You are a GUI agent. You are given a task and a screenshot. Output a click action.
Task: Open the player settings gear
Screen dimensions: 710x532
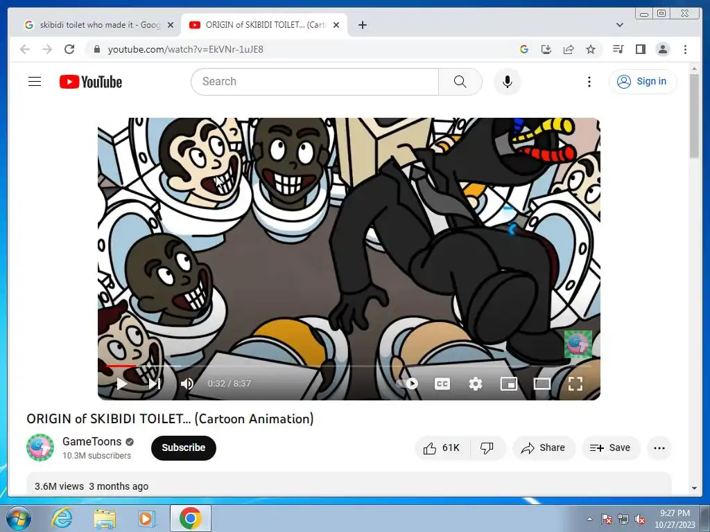point(476,384)
